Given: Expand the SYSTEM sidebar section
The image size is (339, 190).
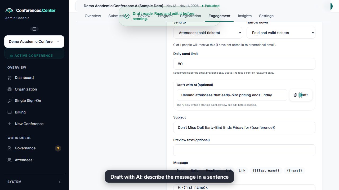Looking at the screenshot, I should (34, 182).
